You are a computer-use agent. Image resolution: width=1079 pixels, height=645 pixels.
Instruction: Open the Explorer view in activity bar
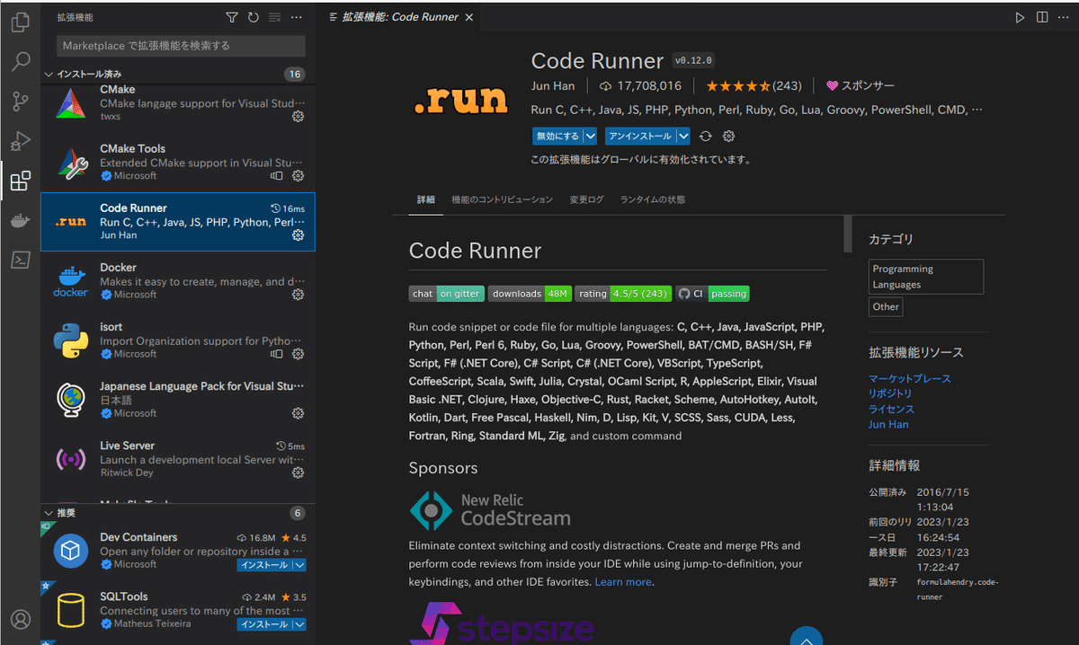20,22
